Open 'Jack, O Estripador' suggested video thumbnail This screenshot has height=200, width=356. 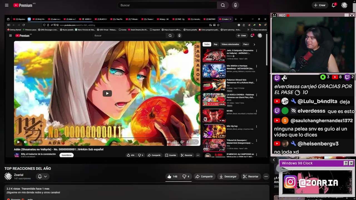[214, 55]
